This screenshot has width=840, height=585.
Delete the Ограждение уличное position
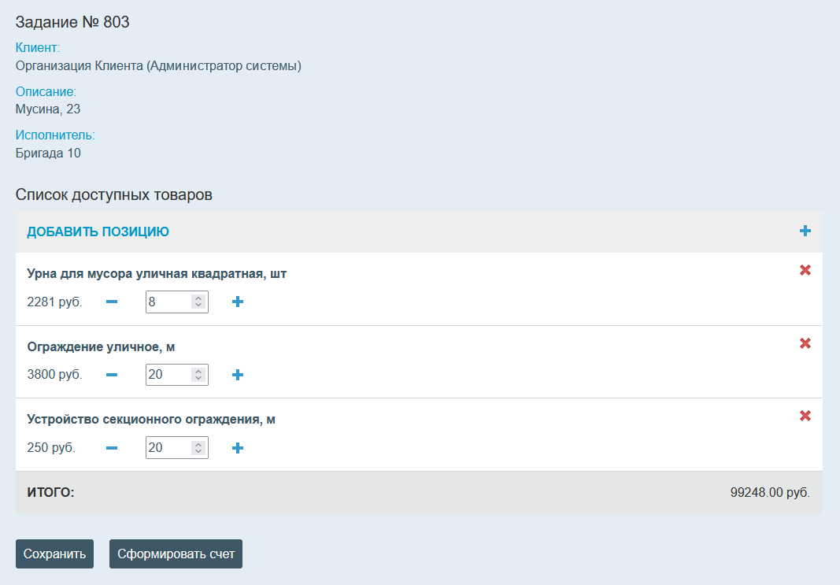coord(805,343)
